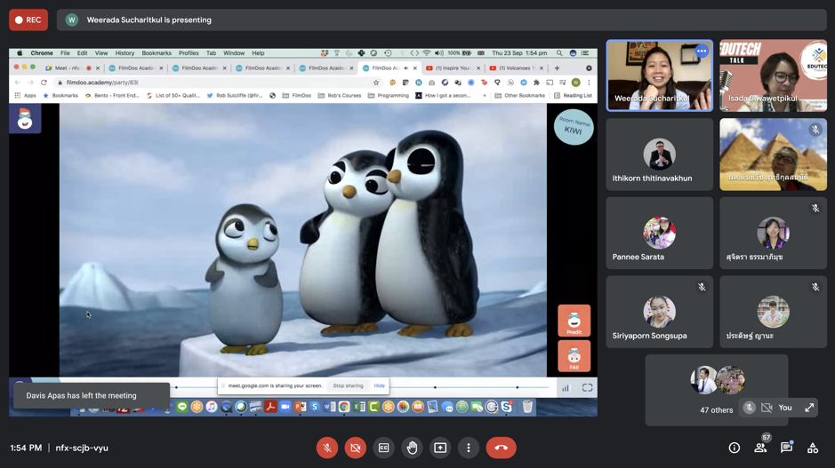Click the red REC recording indicator
Viewport: 835px width, 468px height.
point(28,20)
